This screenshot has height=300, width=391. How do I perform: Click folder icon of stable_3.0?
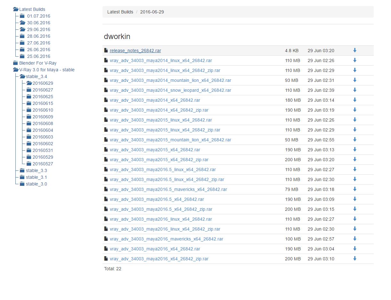(x=22, y=184)
